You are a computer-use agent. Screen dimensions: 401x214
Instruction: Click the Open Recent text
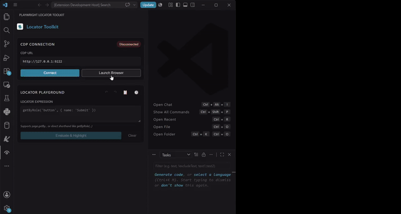[x=165, y=119]
